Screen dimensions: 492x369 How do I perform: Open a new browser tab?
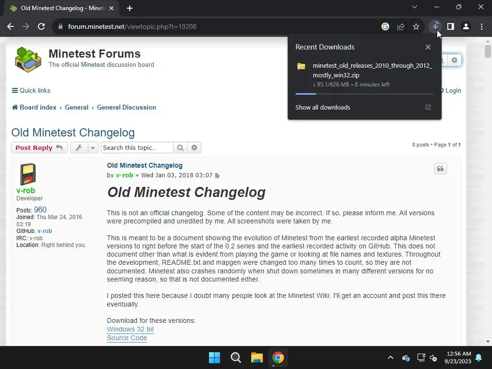(130, 8)
